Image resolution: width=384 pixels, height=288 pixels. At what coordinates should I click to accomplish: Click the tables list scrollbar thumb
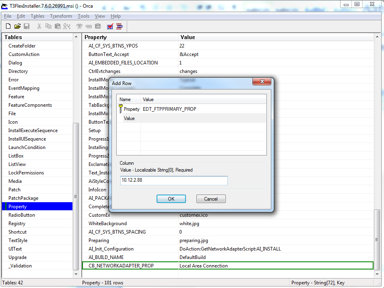point(76,196)
